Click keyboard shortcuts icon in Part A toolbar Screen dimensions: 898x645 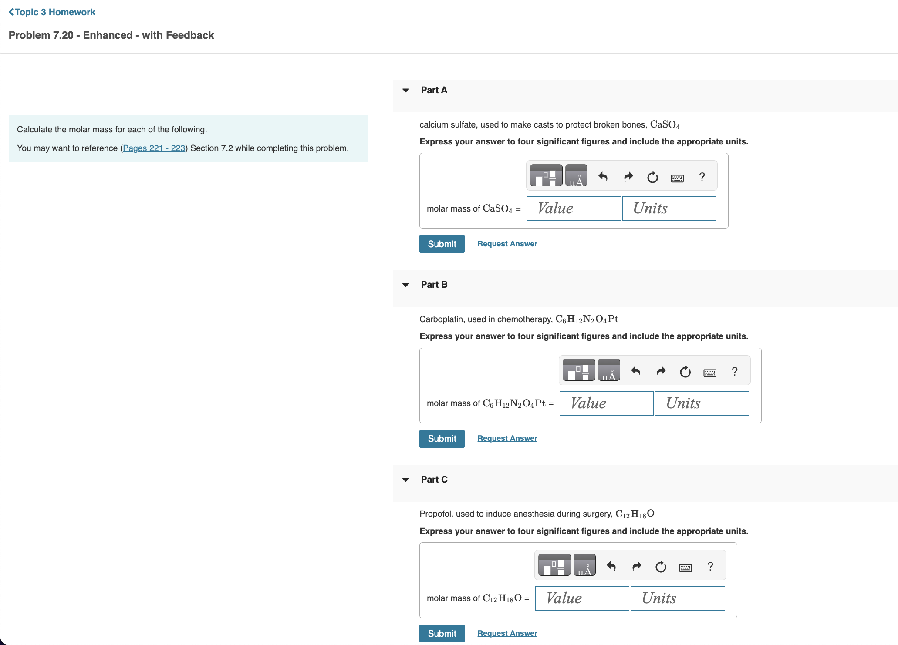677,178
